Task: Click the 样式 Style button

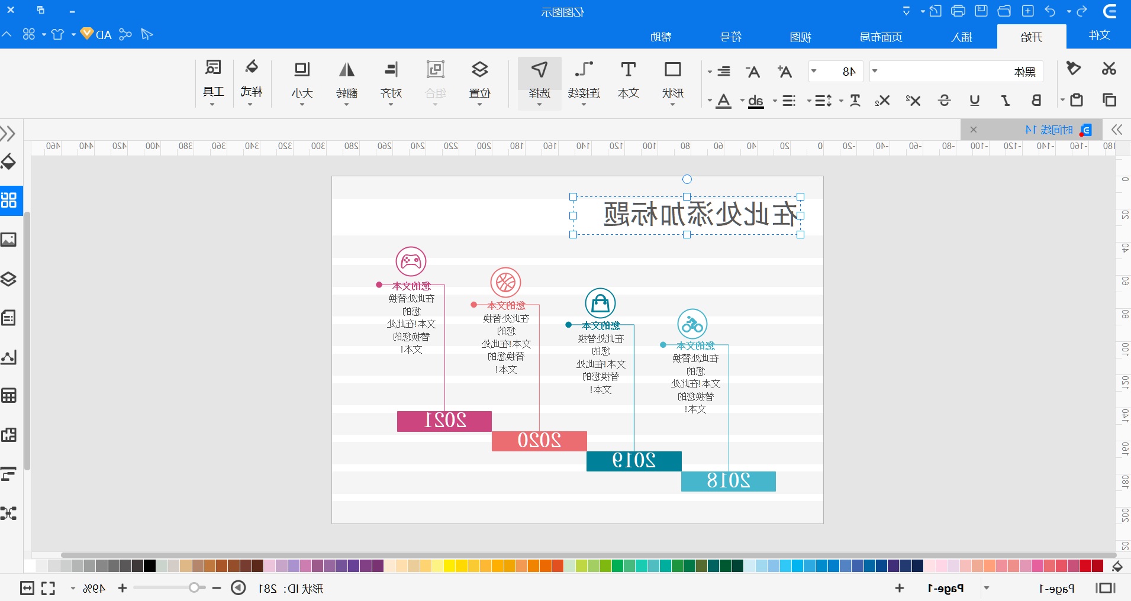Action: pos(252,83)
